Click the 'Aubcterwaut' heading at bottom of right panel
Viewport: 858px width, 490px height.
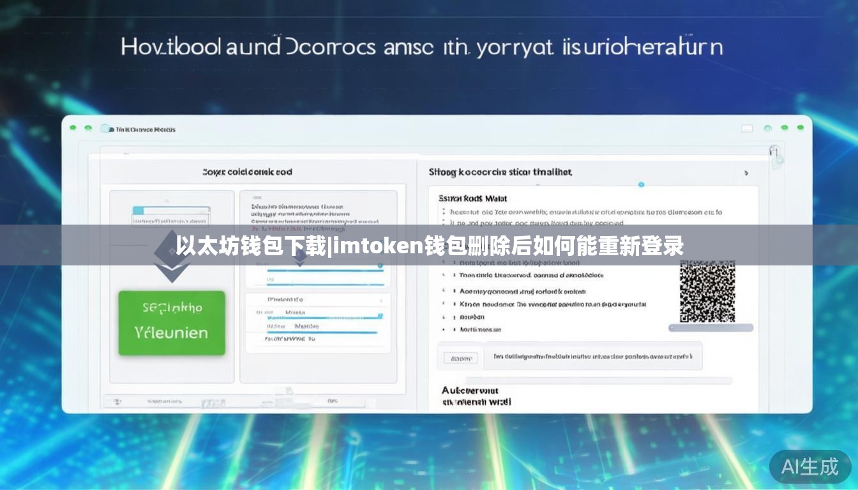[470, 390]
